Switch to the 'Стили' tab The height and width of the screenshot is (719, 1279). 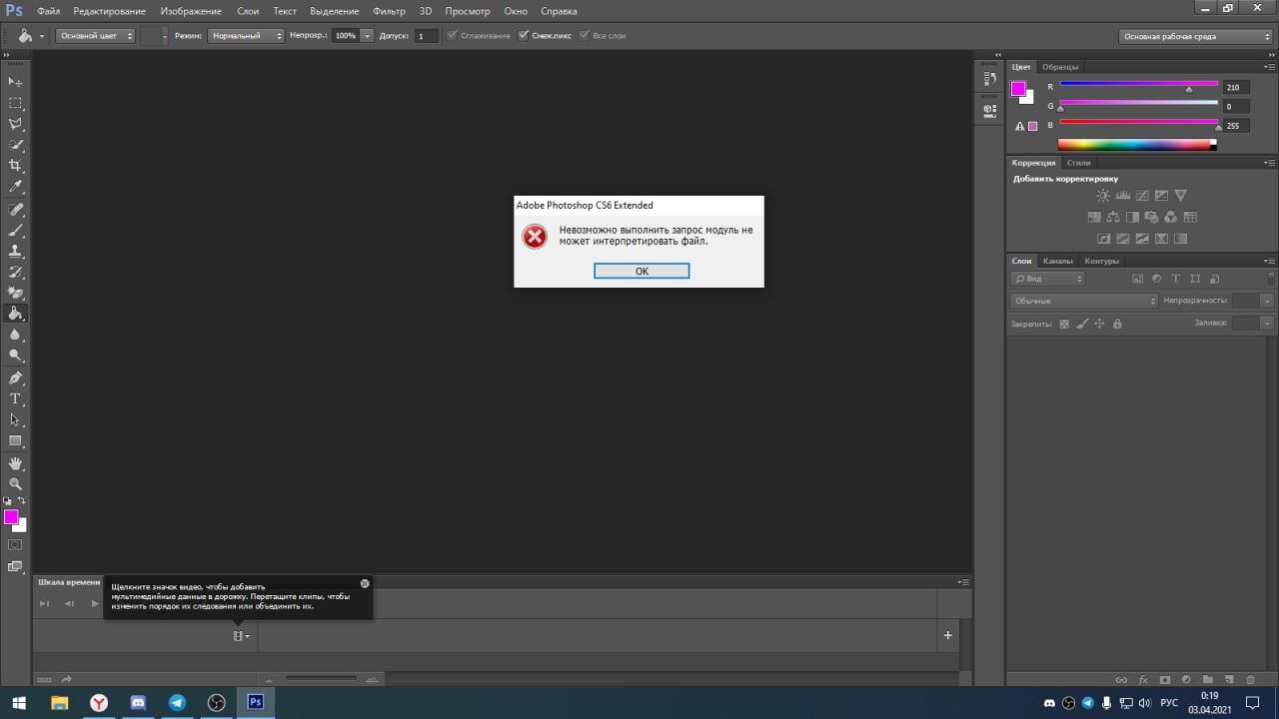click(x=1079, y=162)
